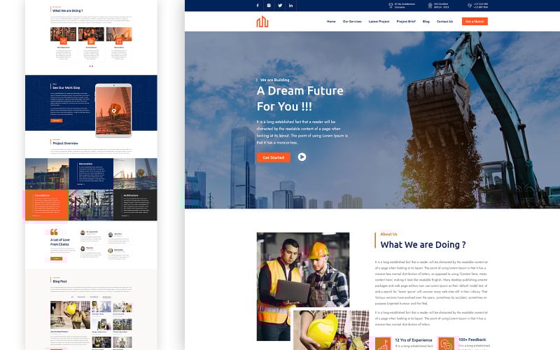The width and height of the screenshot is (560, 350).
Task: Go to Latest Project in navigation
Action: [379, 22]
